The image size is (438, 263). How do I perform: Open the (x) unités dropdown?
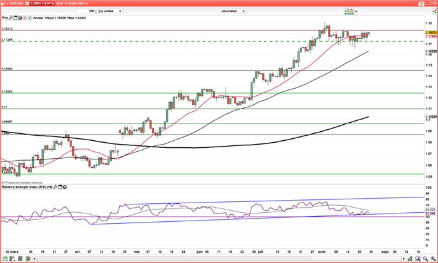click(110, 11)
